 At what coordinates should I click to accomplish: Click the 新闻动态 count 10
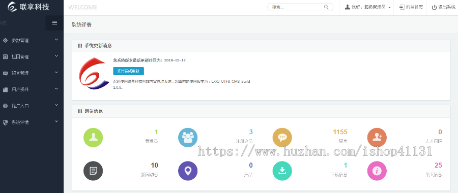click(154, 166)
